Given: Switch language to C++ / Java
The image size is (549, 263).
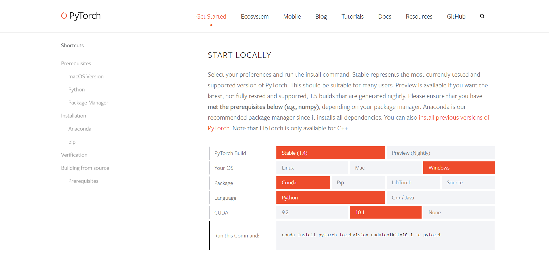Looking at the screenshot, I should click(x=440, y=198).
